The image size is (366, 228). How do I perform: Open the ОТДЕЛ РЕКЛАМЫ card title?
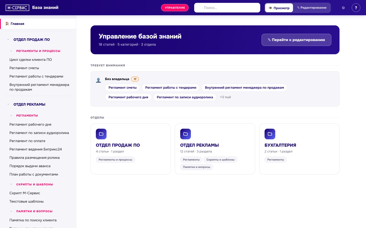(x=199, y=145)
